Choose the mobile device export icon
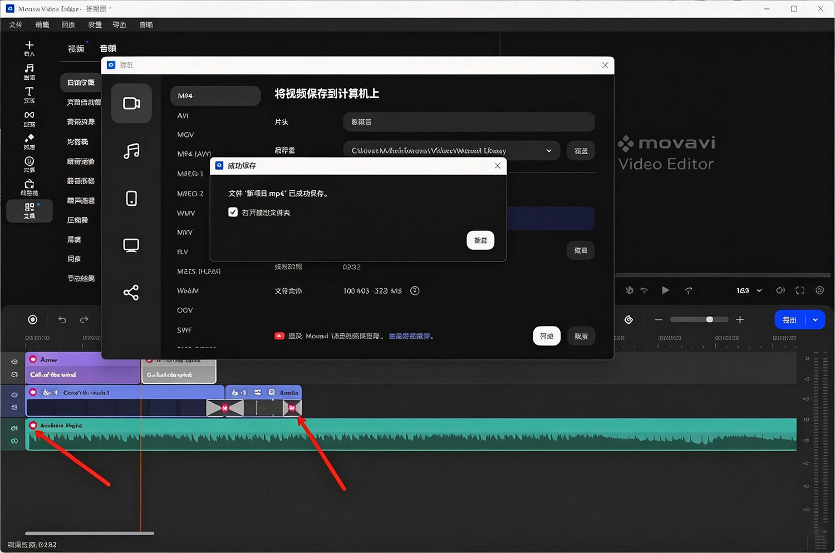 (131, 198)
